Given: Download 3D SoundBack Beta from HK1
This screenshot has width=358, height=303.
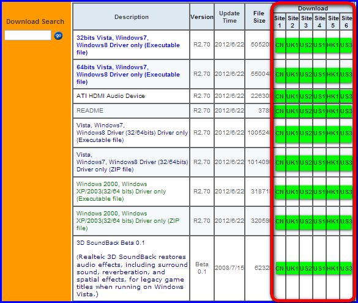Looking at the screenshot, I should [333, 268].
